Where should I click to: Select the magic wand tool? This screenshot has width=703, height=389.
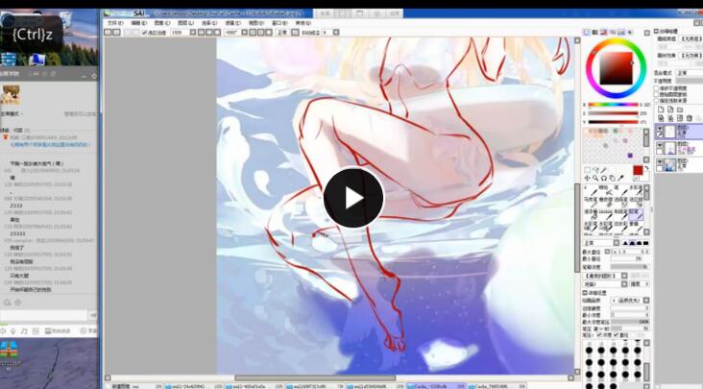(x=604, y=170)
